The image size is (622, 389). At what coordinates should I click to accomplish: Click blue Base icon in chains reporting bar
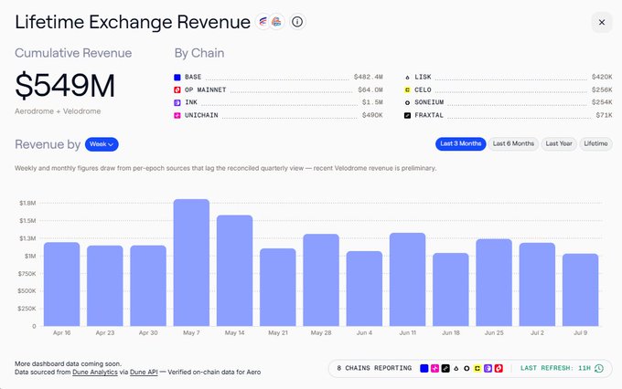[x=424, y=368]
